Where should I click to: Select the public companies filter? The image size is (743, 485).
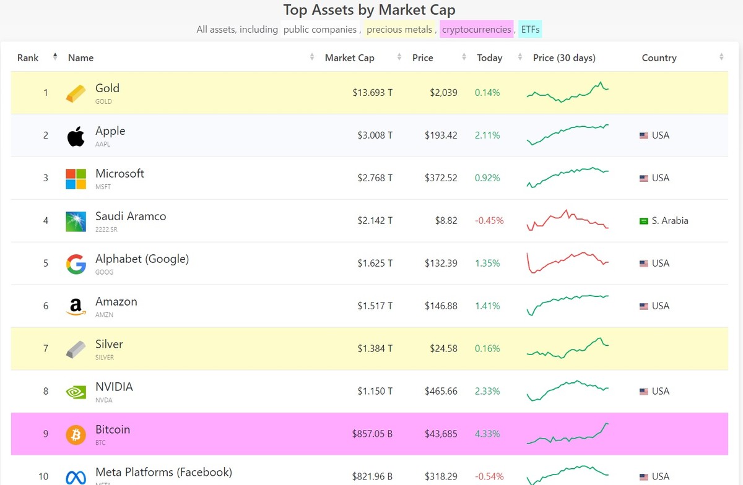pyautogui.click(x=320, y=29)
